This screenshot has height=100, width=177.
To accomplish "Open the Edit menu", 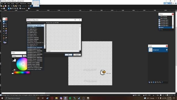I will (x=5, y=4).
